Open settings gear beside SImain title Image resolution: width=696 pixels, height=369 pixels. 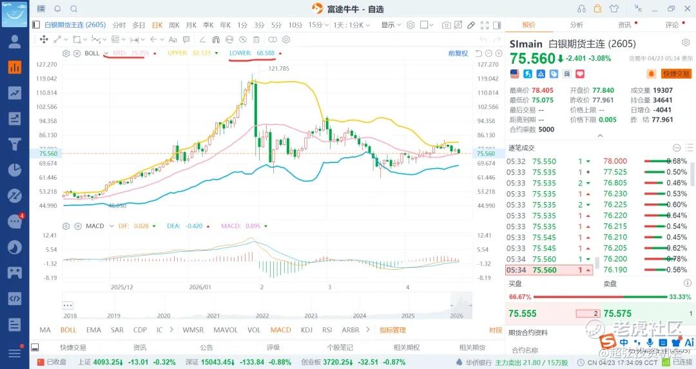tap(686, 43)
